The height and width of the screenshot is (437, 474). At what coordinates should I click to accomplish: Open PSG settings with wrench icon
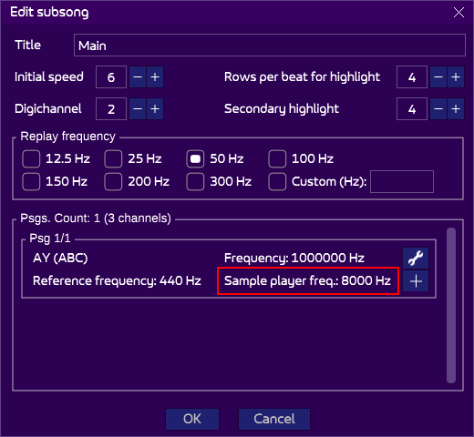(416, 259)
